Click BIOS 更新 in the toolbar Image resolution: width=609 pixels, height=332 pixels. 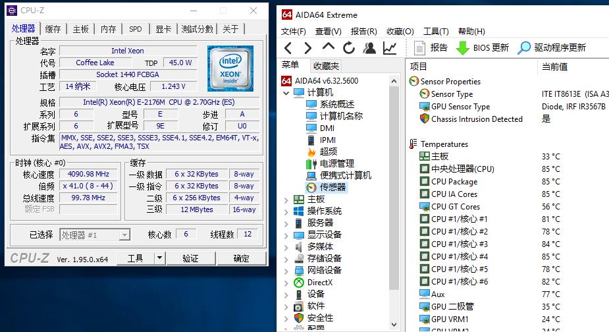483,48
